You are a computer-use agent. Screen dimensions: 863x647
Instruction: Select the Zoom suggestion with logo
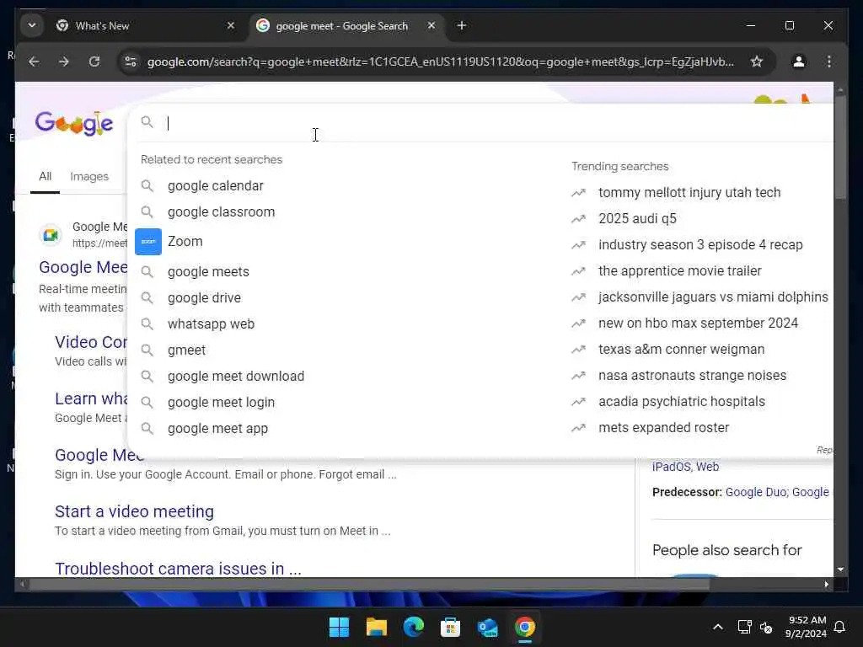click(x=185, y=242)
